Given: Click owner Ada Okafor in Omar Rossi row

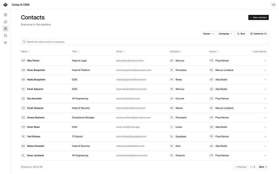Looking at the screenshot, I should click(221, 127).
